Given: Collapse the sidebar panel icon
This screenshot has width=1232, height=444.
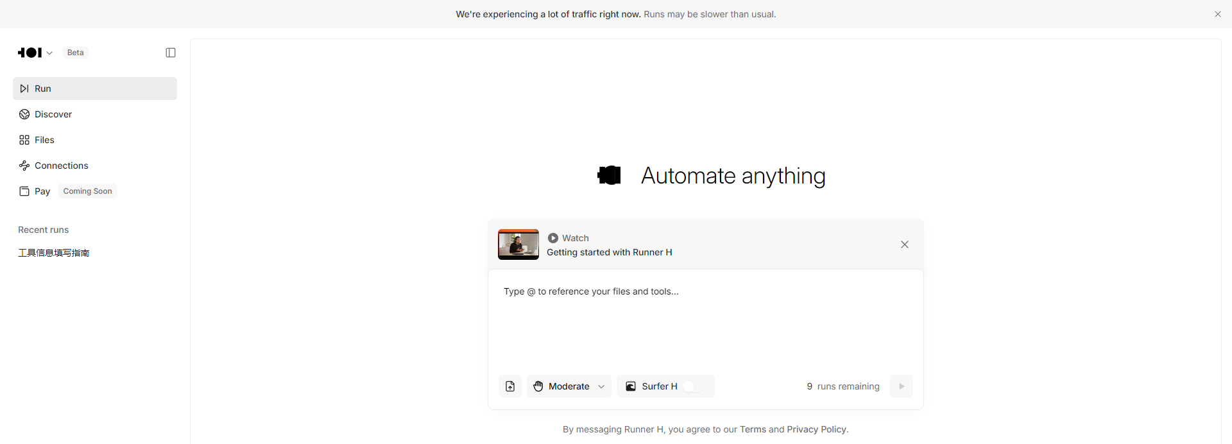Looking at the screenshot, I should coord(171,53).
